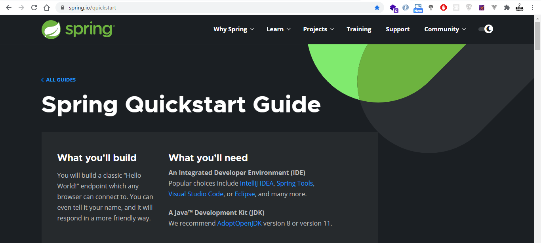Click the lightbulb extension icon
The height and width of the screenshot is (243, 541).
pyautogui.click(x=431, y=8)
